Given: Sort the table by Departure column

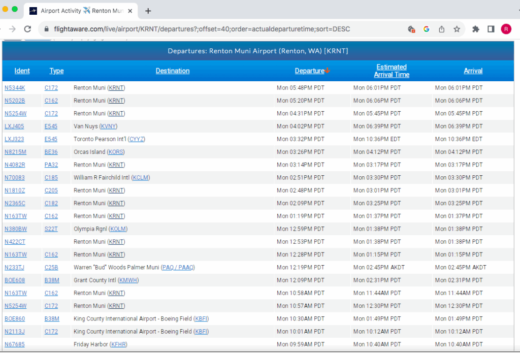Looking at the screenshot, I should pos(309,71).
